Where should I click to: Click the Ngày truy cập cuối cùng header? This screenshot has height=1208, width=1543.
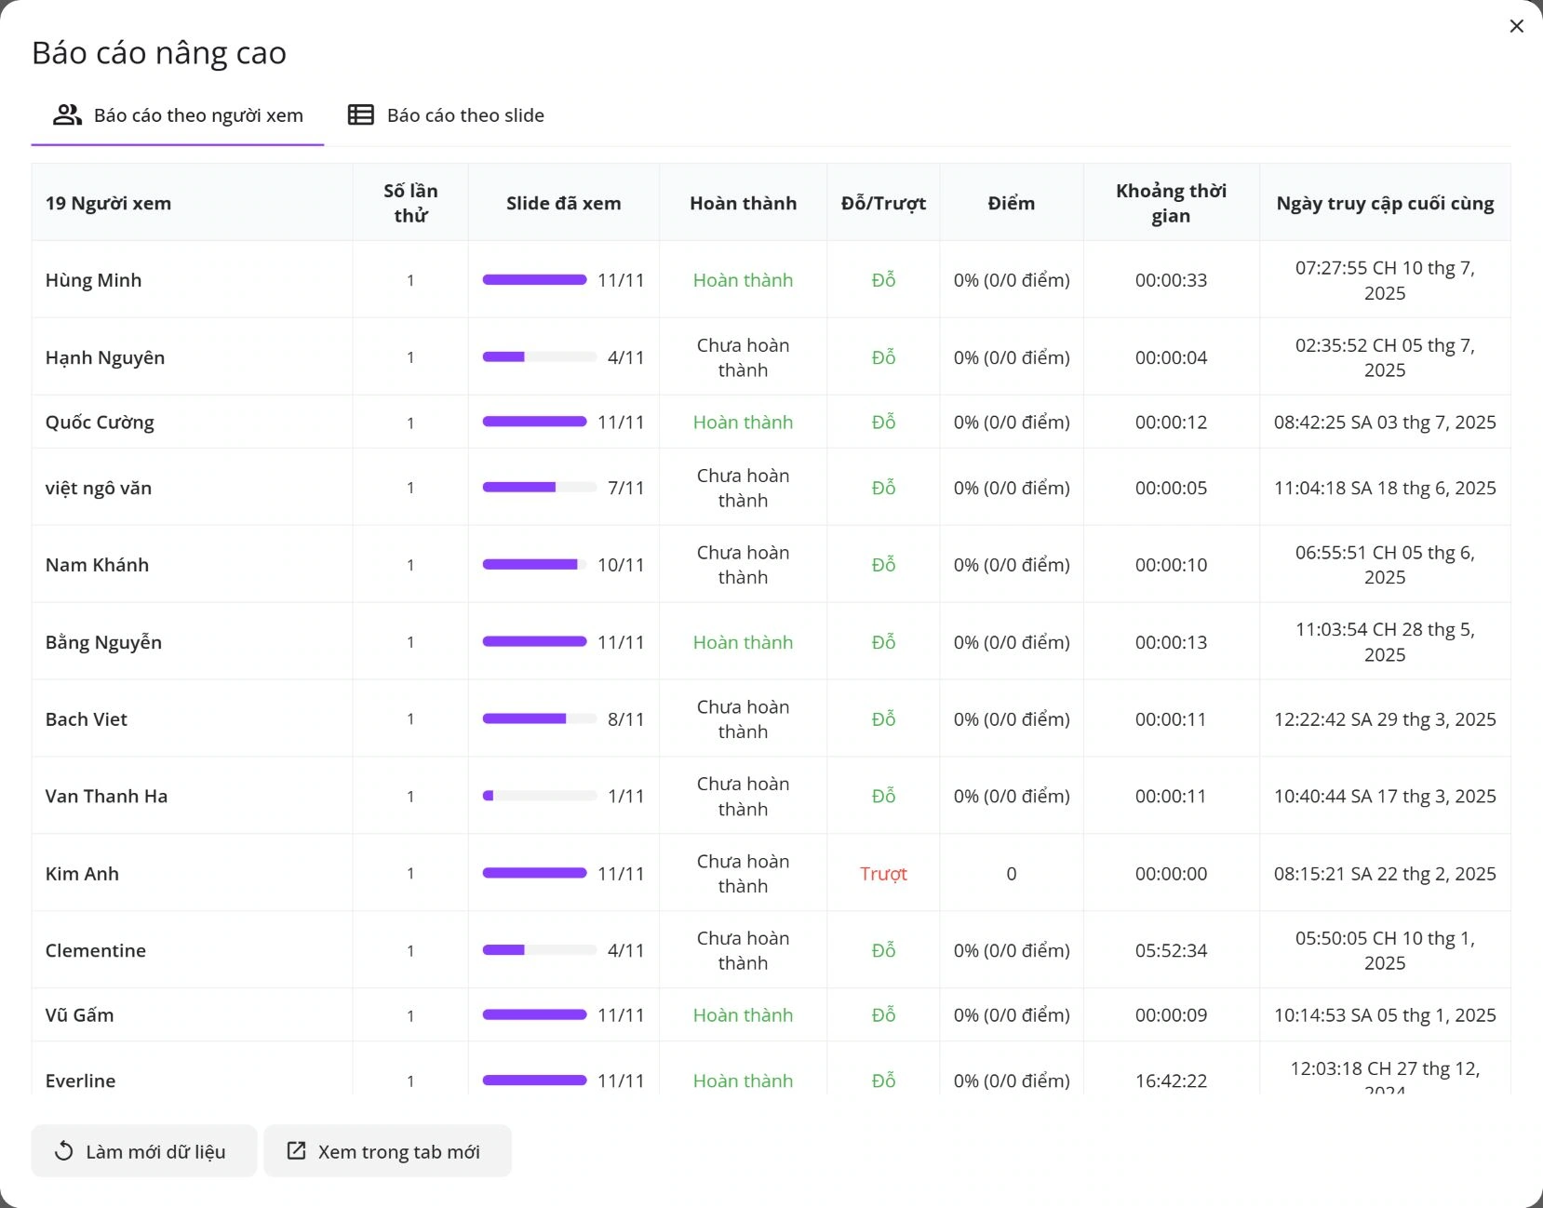[x=1384, y=203]
